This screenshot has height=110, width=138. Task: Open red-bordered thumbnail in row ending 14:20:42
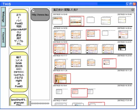93,35
